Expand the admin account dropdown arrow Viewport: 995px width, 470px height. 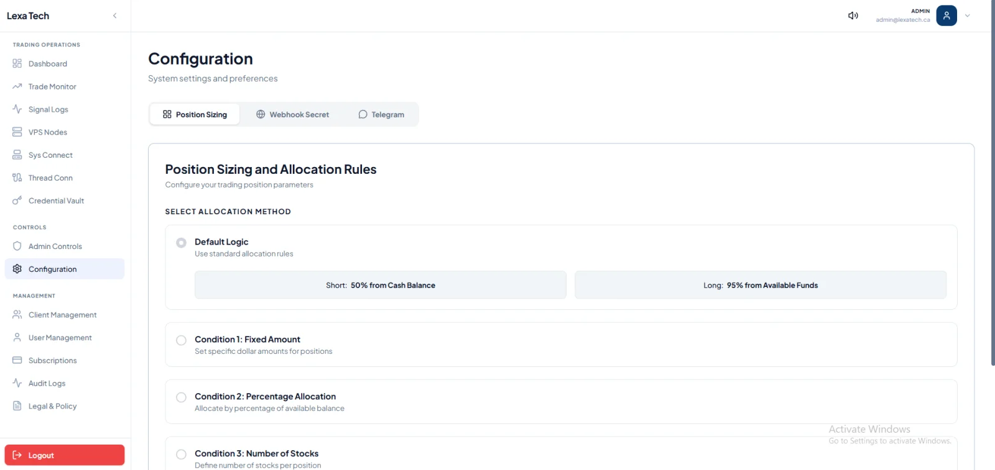pos(967,16)
